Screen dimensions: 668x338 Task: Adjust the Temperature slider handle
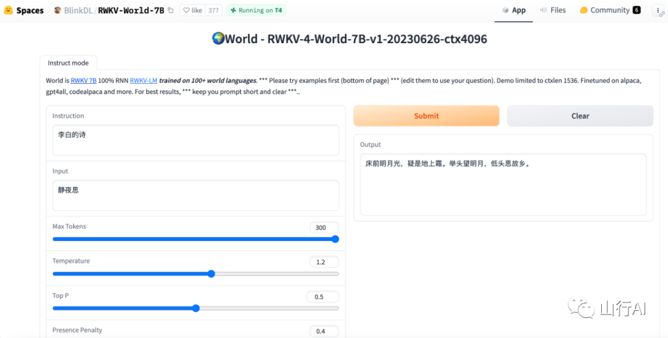click(x=212, y=274)
